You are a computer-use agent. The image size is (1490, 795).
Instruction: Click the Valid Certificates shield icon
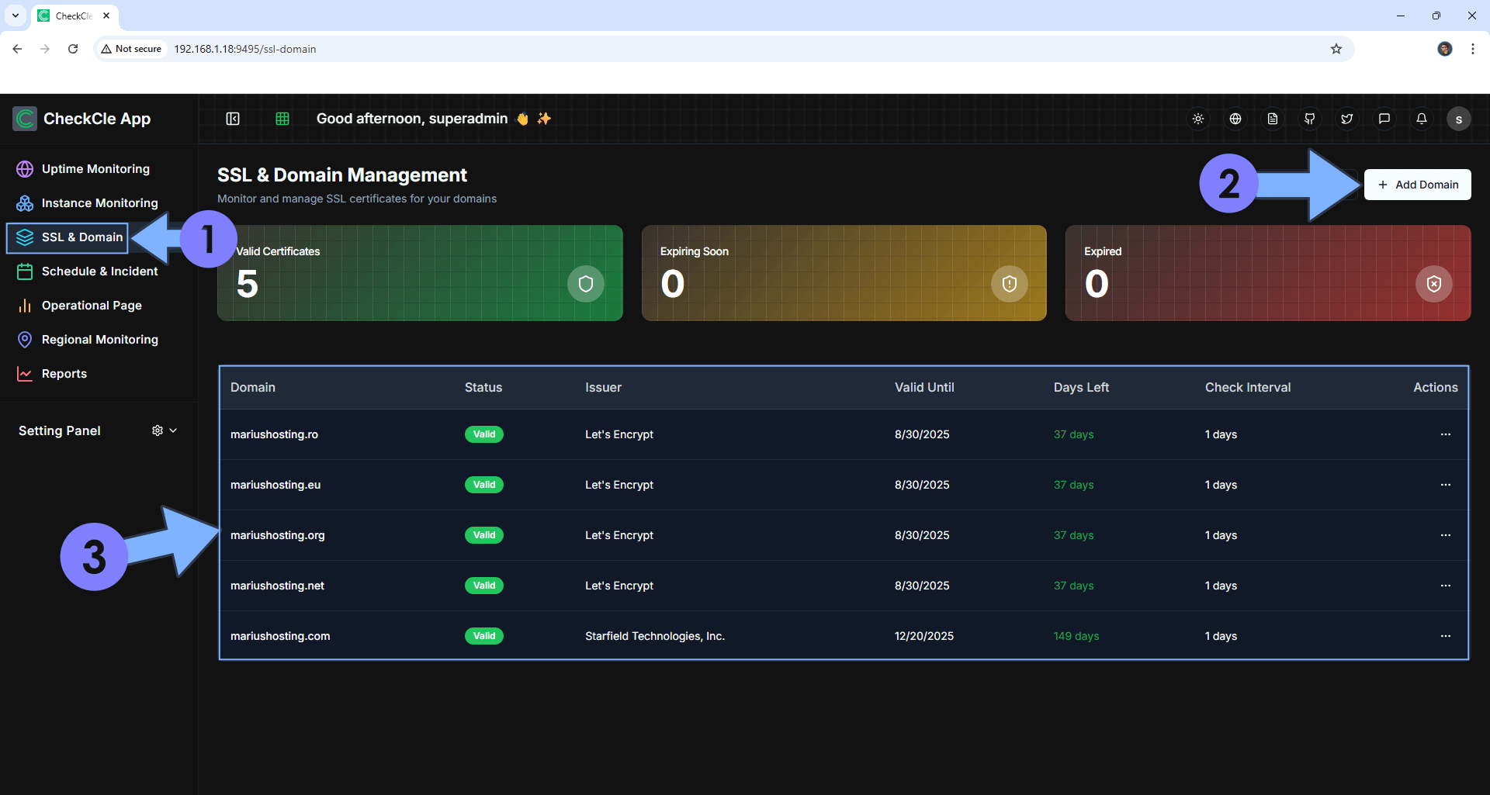click(x=586, y=284)
